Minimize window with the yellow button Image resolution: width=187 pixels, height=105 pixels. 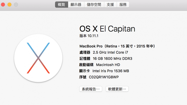pos(9,5)
